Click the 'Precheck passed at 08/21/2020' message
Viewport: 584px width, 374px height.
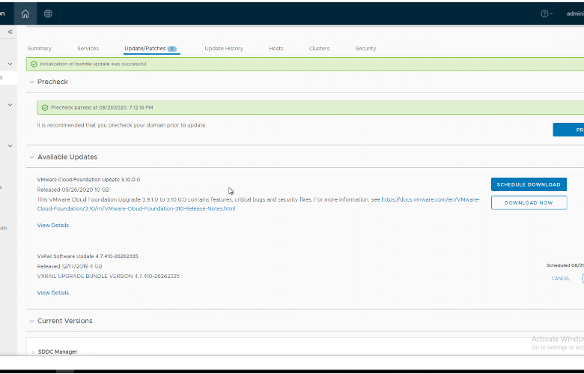tap(102, 108)
